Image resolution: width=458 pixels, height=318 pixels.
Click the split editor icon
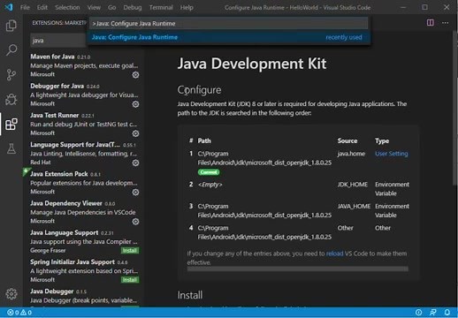click(431, 23)
